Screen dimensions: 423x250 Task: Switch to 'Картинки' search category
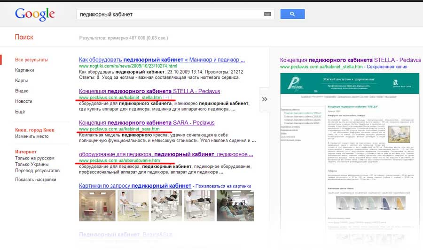pyautogui.click(x=24, y=70)
